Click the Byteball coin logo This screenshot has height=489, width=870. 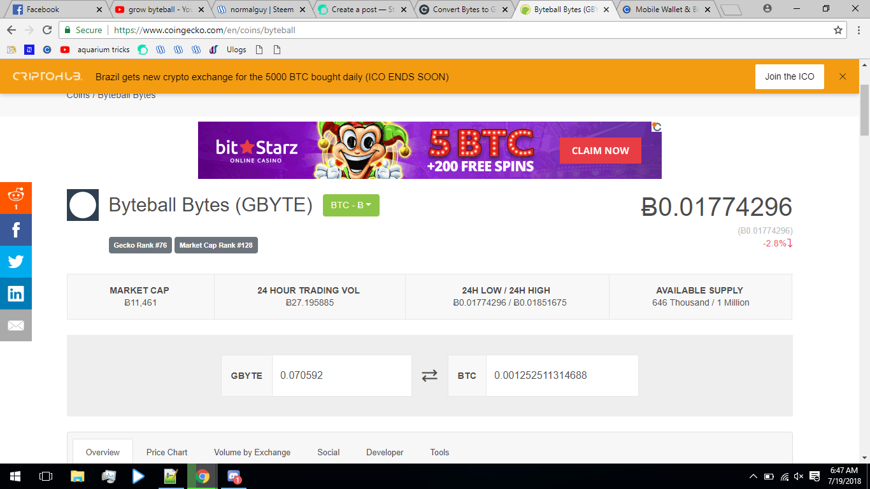click(x=83, y=205)
